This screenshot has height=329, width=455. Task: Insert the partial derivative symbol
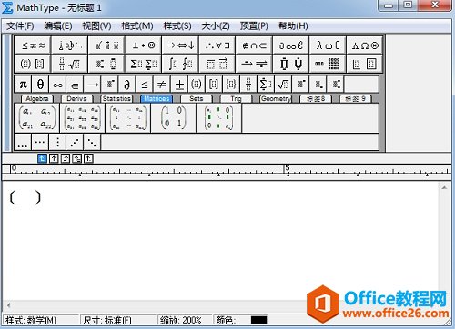tap(127, 85)
